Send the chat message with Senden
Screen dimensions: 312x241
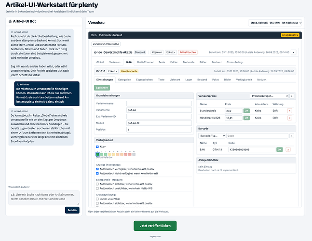point(72,210)
